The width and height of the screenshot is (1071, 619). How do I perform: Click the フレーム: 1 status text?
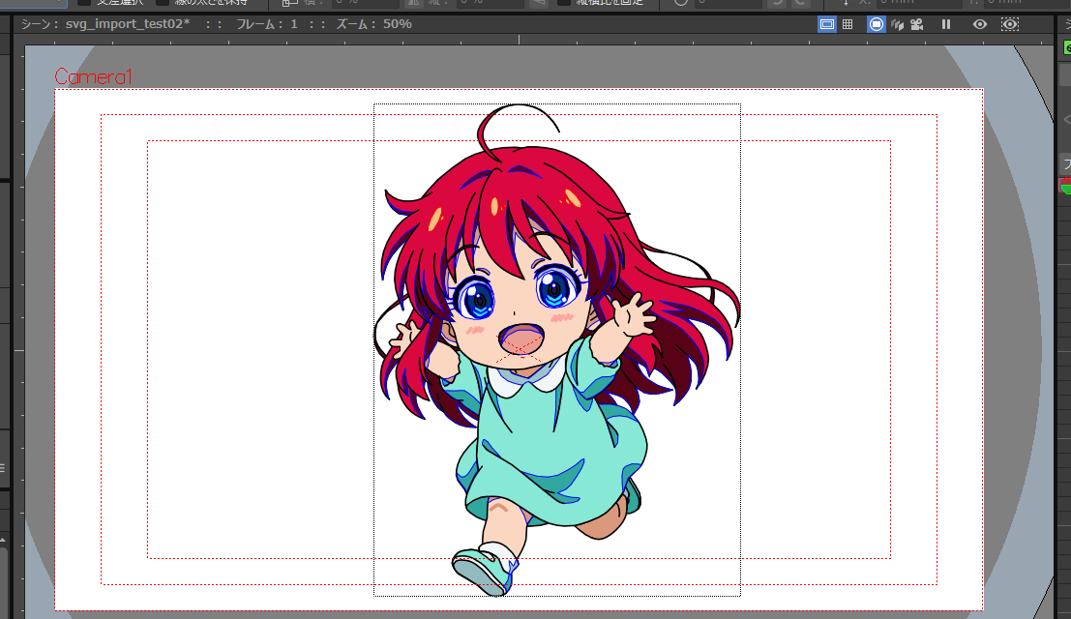(267, 24)
